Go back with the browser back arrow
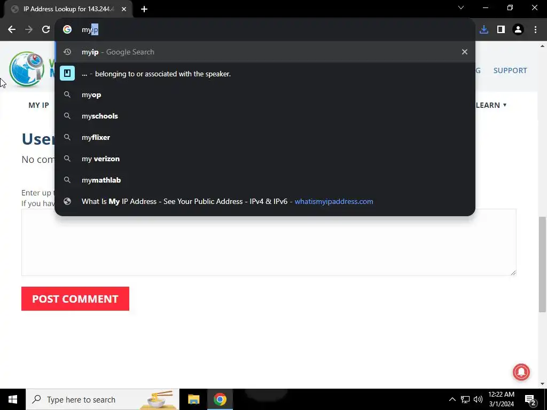The image size is (547, 410). [x=12, y=30]
